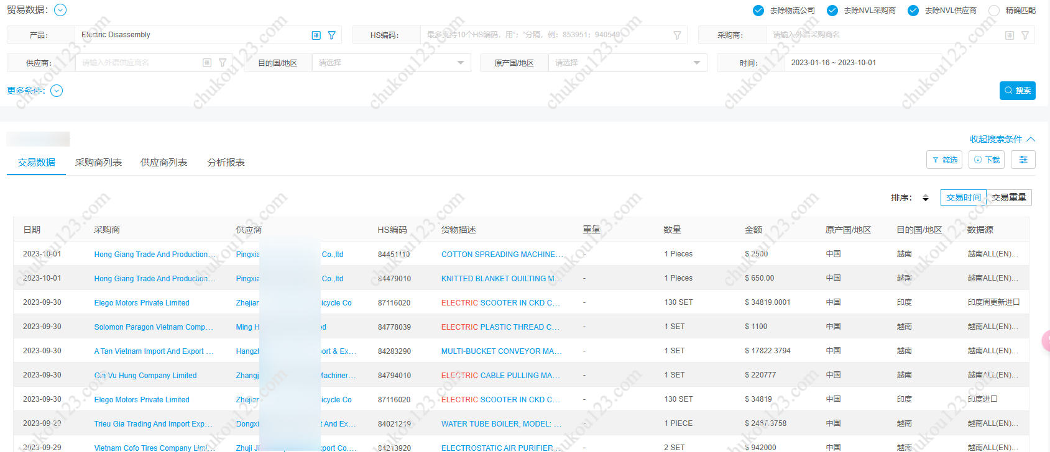This screenshot has height=452, width=1050.
Task: Open KNITTED BLANKET QUILTING description
Action: 502,279
